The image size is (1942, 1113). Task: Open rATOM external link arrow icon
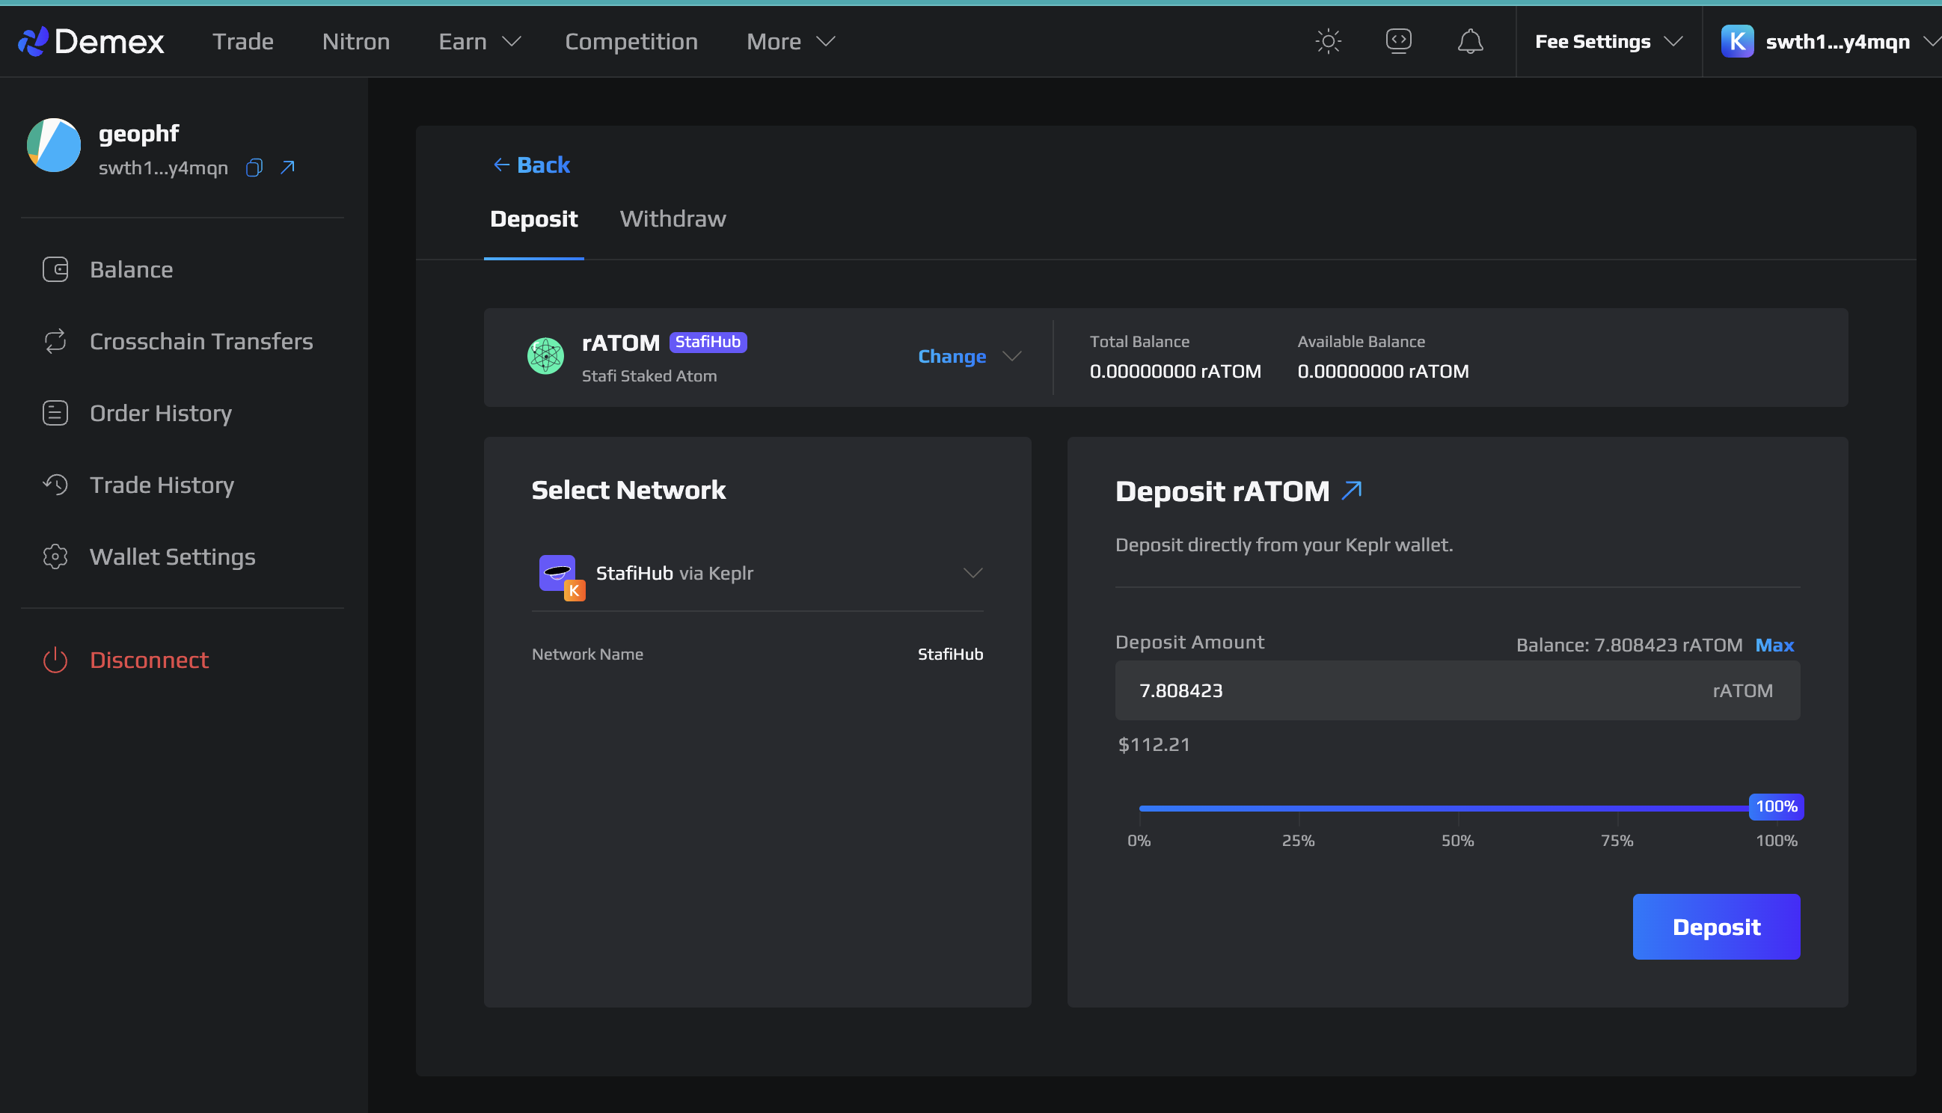[x=1351, y=490]
